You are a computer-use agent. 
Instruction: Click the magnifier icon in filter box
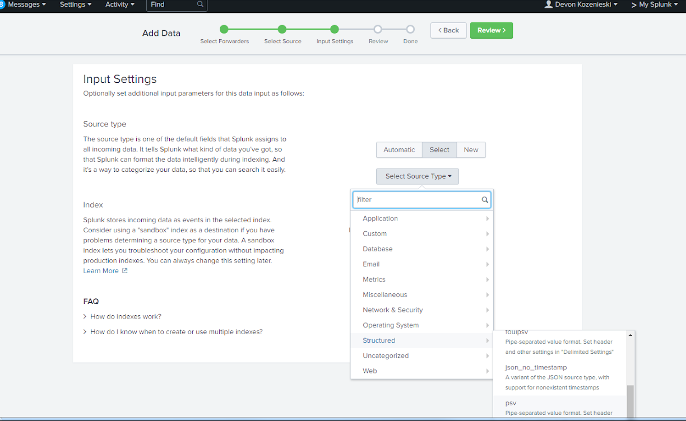click(485, 200)
